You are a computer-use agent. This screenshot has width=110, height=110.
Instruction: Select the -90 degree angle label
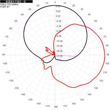pyautogui.click(x=3, y=54)
